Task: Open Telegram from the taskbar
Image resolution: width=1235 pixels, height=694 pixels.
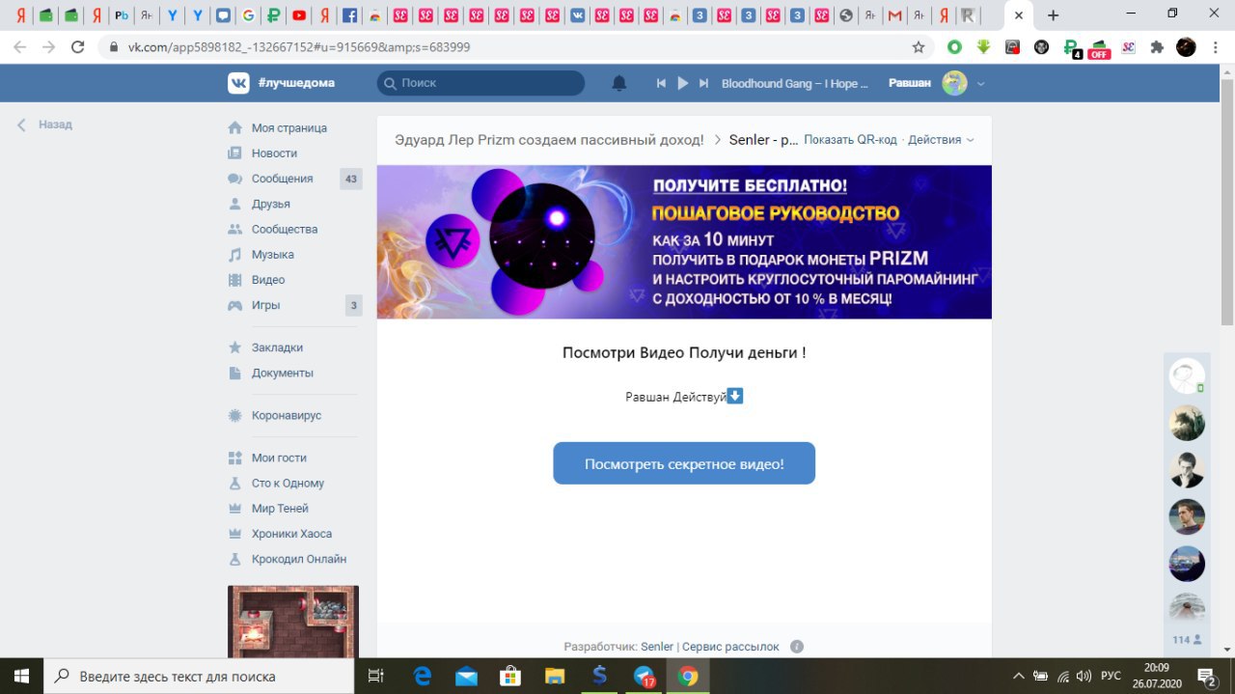Action: click(x=645, y=677)
